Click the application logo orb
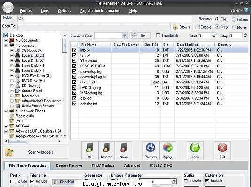This screenshot has width=251, height=187. pyautogui.click(x=8, y=7)
